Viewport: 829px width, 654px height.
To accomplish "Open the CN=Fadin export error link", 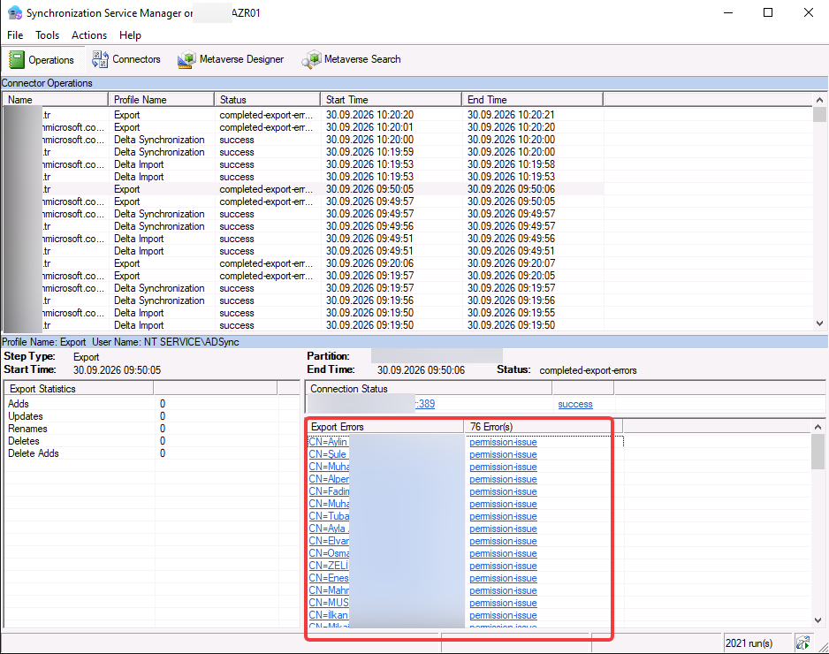I will click(329, 491).
